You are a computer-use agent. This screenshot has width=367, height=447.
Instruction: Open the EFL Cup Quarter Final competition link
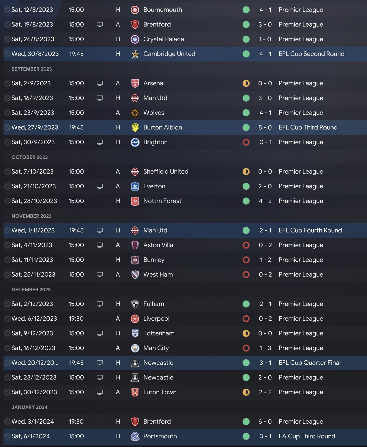[x=310, y=363]
